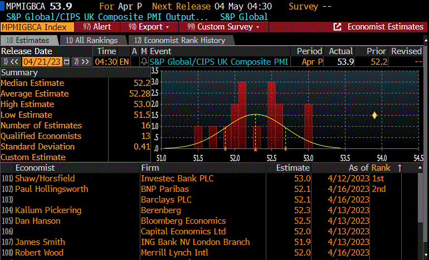Click the Actual value 53.9 in event row
Viewport: 429px width, 260px height.
click(345, 61)
